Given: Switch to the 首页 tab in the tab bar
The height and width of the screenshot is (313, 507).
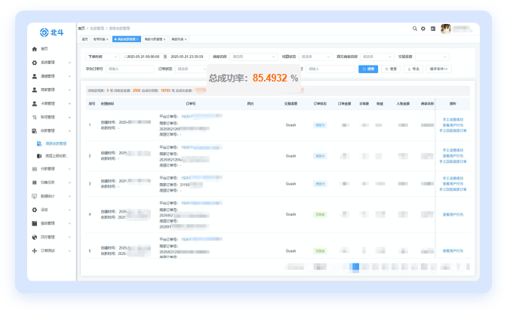Looking at the screenshot, I should [84, 38].
